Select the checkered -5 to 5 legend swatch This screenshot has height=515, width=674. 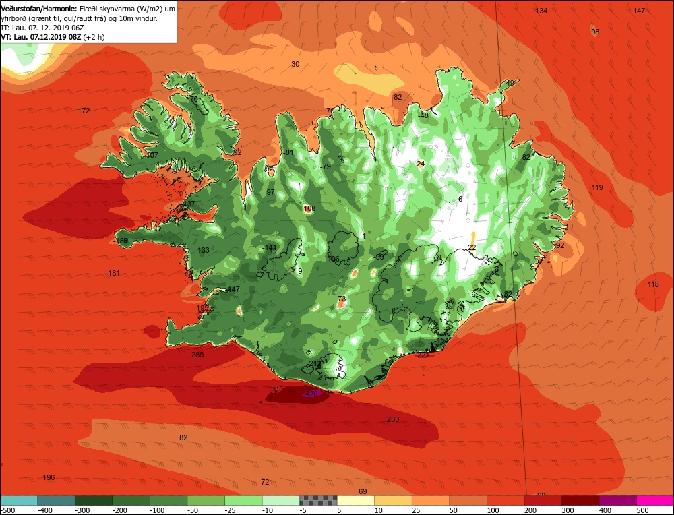[318, 500]
